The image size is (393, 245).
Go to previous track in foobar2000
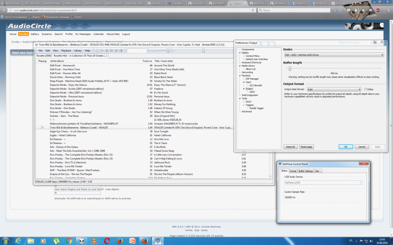(x=112, y=51)
